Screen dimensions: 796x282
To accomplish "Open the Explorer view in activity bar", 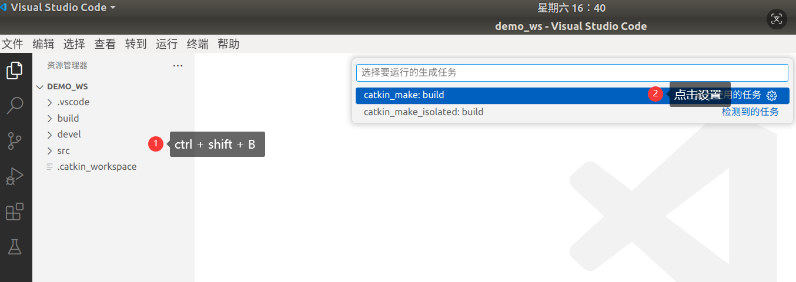I will point(14,70).
